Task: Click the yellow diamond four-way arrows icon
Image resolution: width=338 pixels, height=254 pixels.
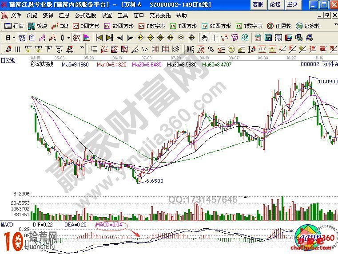Action: click(x=181, y=38)
